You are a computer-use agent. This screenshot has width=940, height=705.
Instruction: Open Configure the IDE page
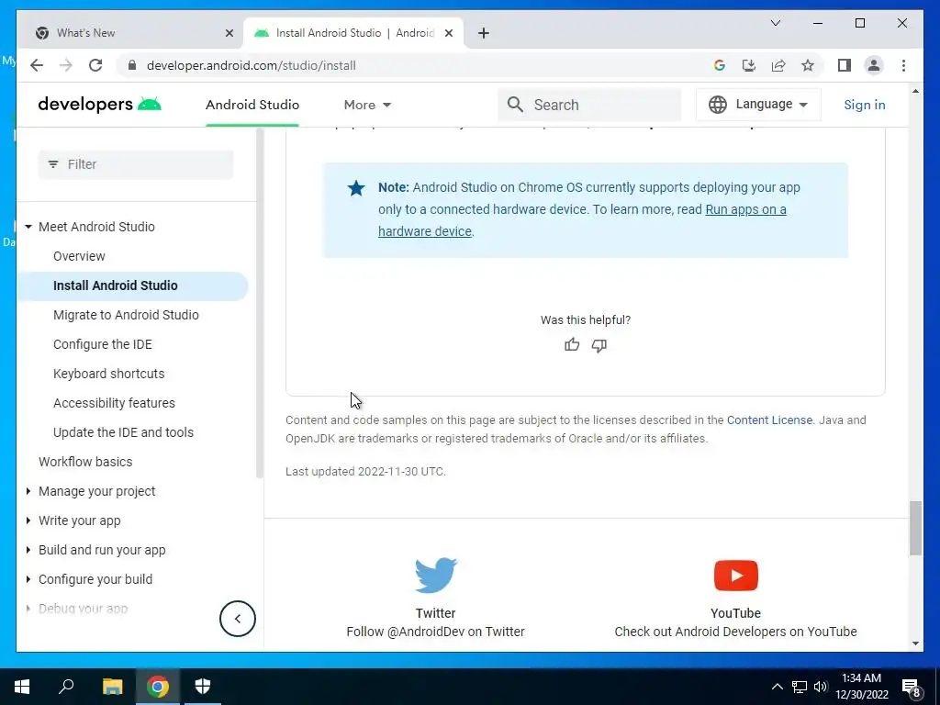103,344
